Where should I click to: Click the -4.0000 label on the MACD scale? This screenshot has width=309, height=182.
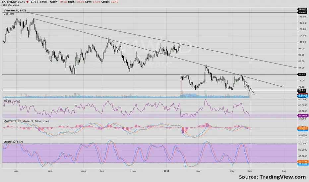tap(302, 135)
